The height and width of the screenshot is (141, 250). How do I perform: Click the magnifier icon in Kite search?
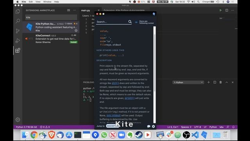coord(130,22)
